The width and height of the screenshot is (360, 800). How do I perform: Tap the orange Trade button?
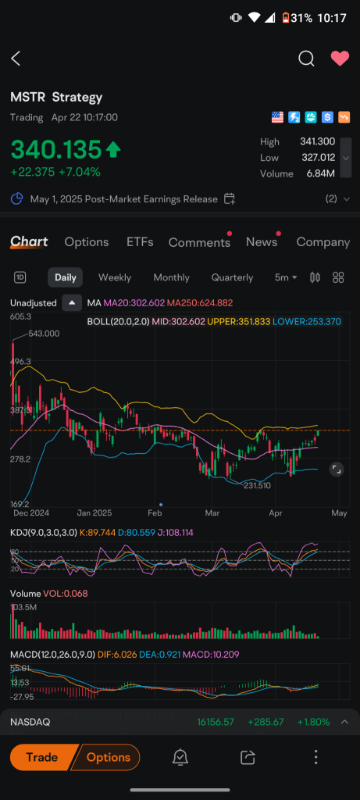click(42, 757)
